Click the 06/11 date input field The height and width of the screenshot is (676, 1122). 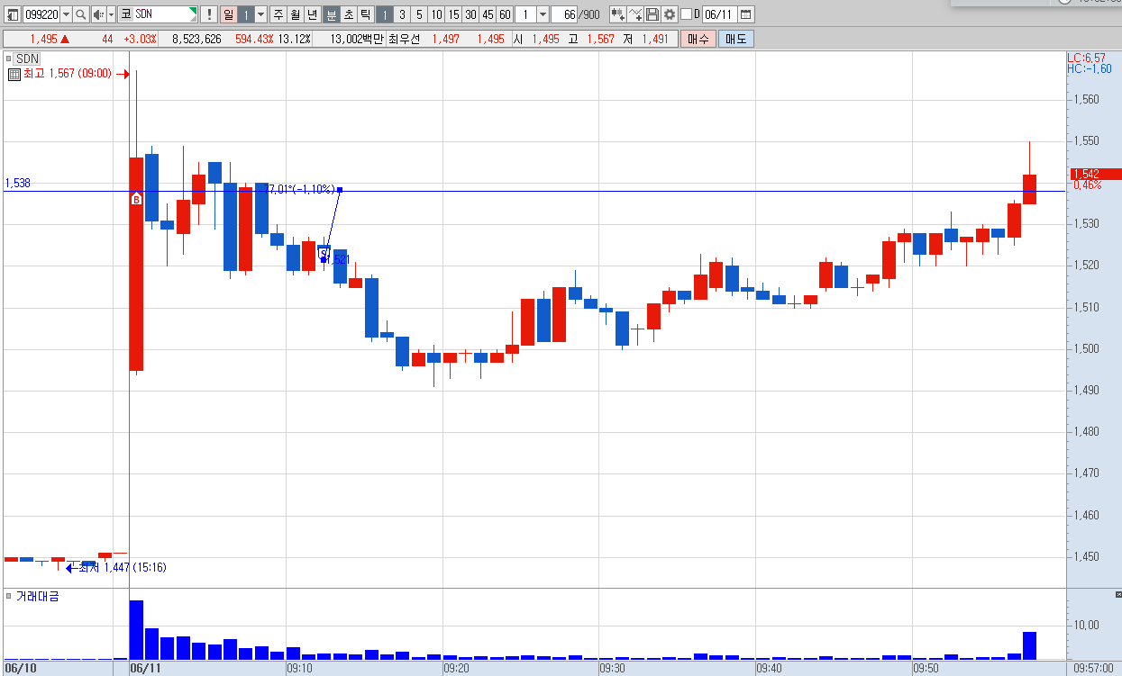719,14
